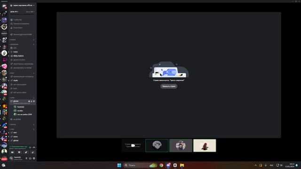The image size is (301, 169).
Task: Open Discord direct messages home icon
Action: tap(4, 7)
